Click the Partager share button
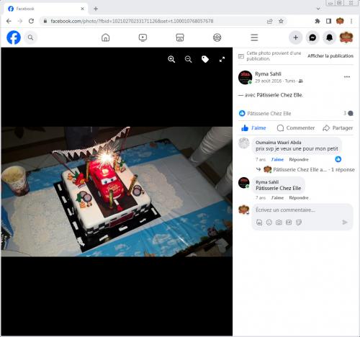360x337 pixels. click(x=338, y=128)
